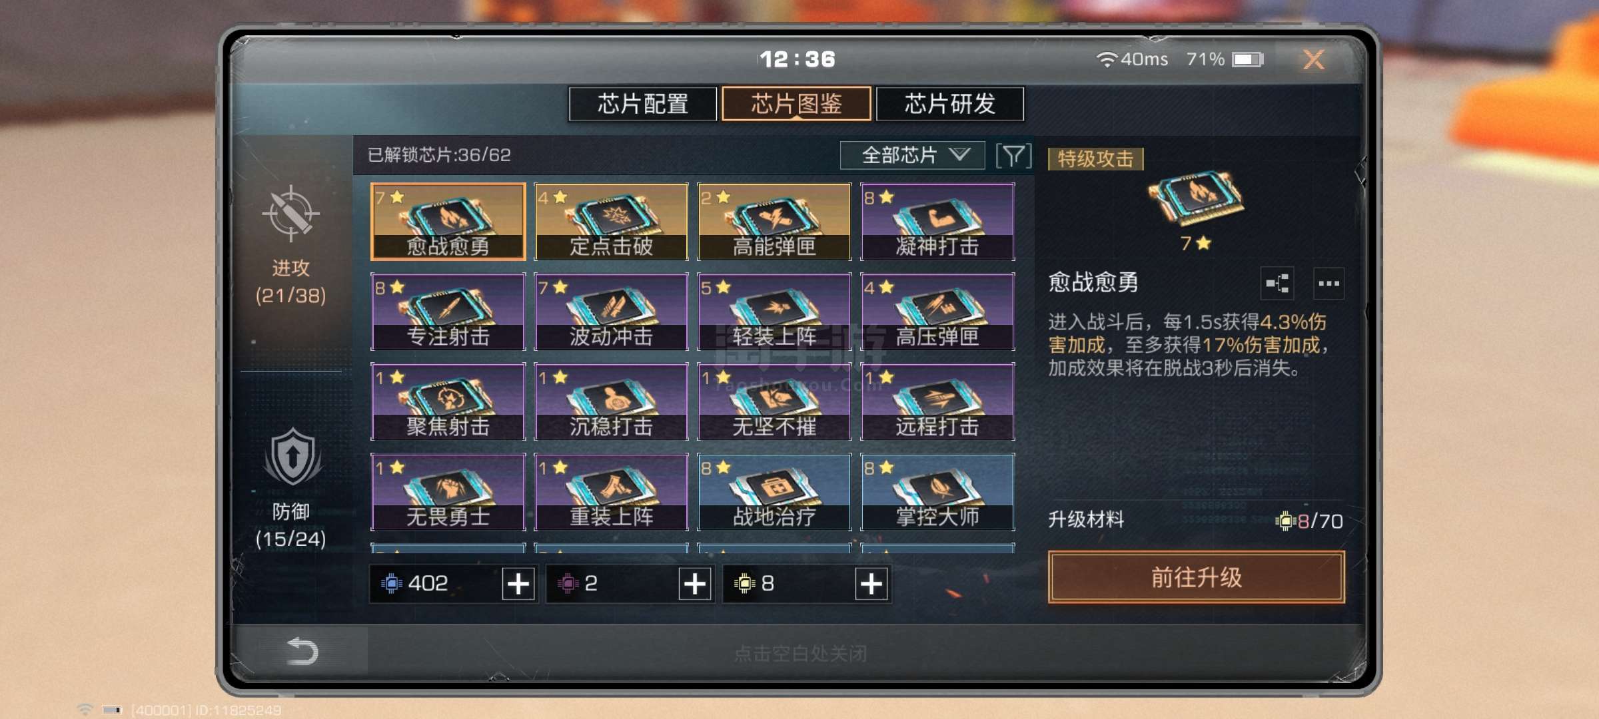Open the three-dot more options button
The image size is (1599, 719).
[x=1329, y=284]
